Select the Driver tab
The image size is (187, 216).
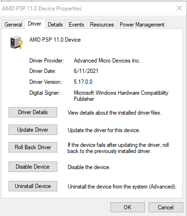[x=35, y=24]
